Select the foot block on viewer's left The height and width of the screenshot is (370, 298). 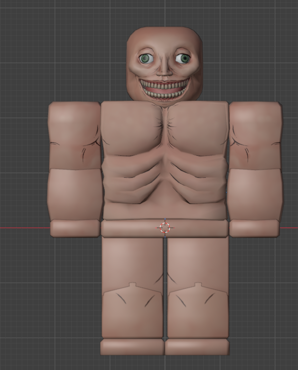pyautogui.click(x=132, y=347)
